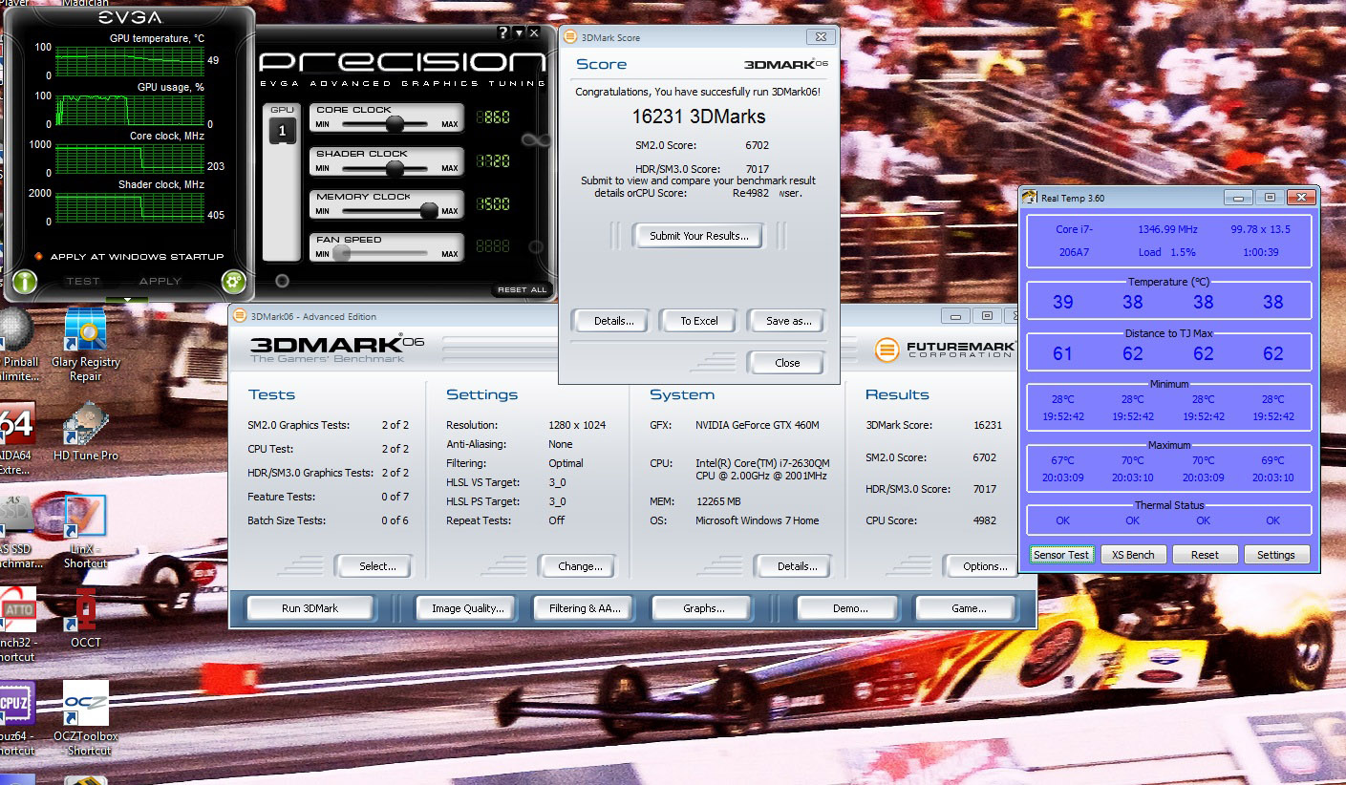Screen dimensions: 1346x785
Task: Click the Test button in EVGA Precision
Action: pos(82,282)
